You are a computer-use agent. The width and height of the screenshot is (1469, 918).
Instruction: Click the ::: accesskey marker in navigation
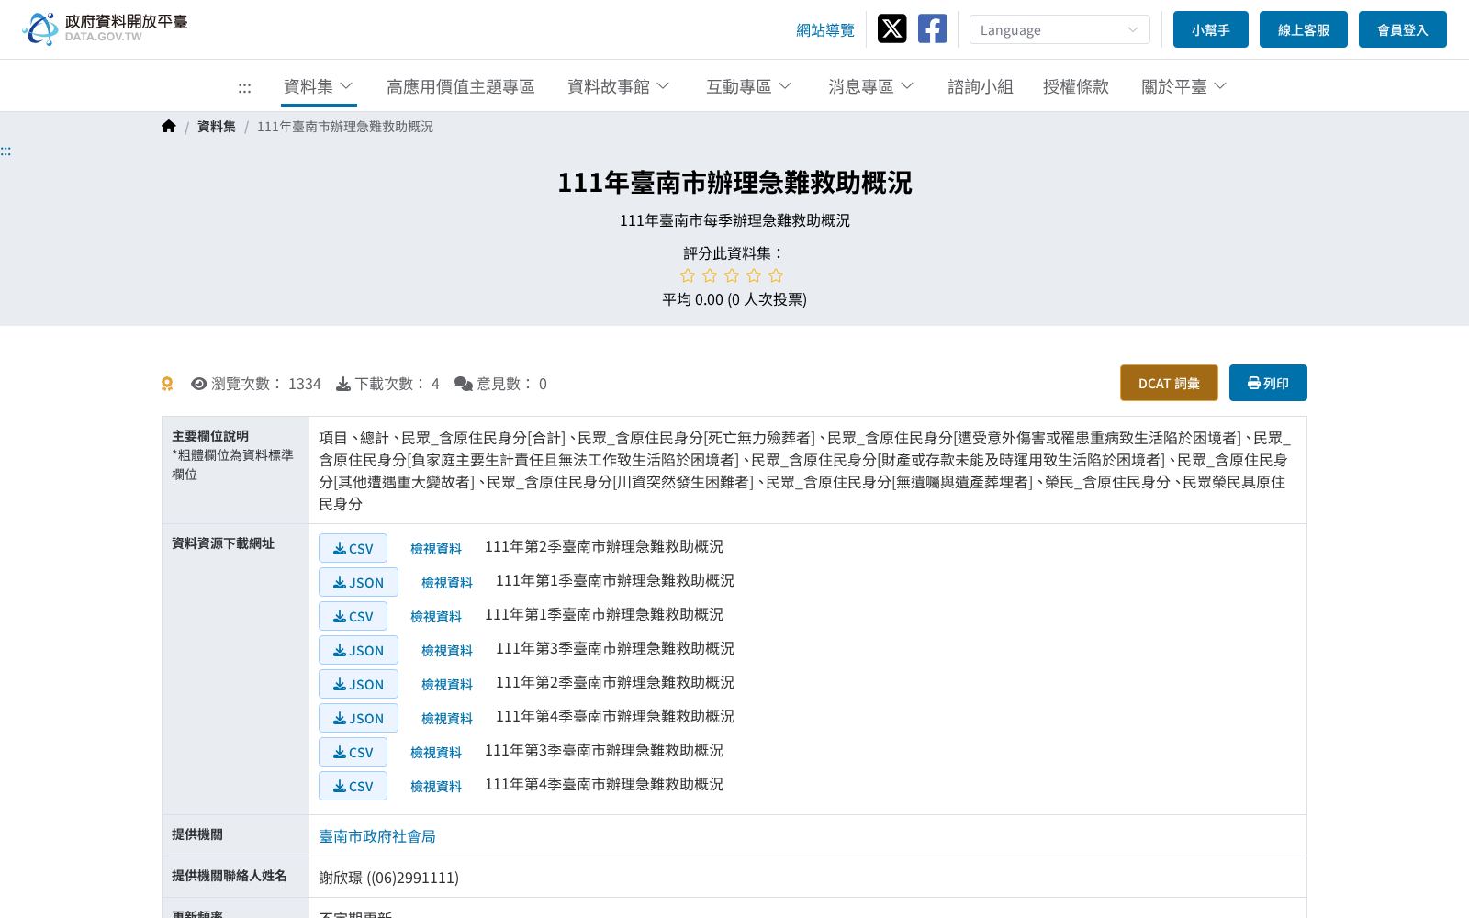click(244, 87)
